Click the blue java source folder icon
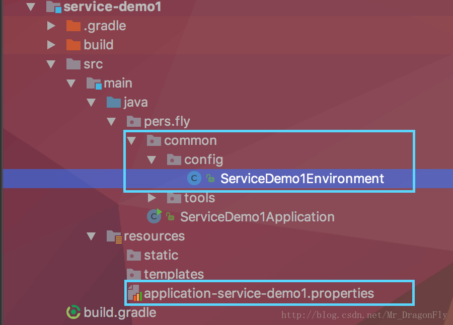 coord(114,102)
